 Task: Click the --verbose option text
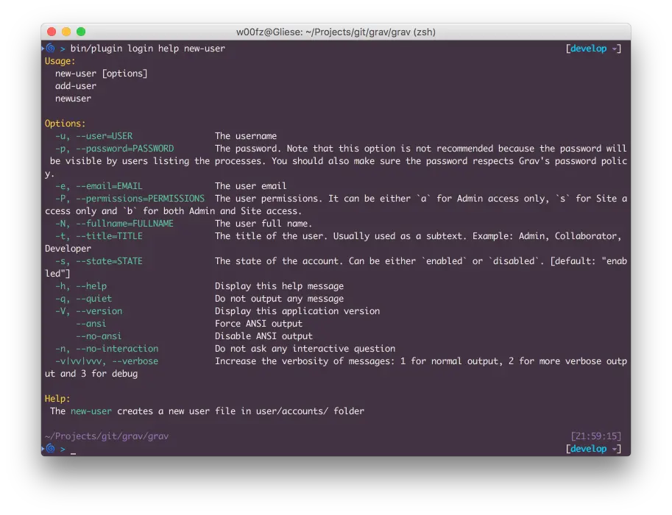[x=135, y=361]
